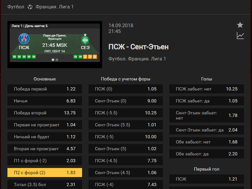Screen dimensions: 252x189
Task: Click the ПСЖ - Сент-Этьен match title
Action: click(138, 47)
